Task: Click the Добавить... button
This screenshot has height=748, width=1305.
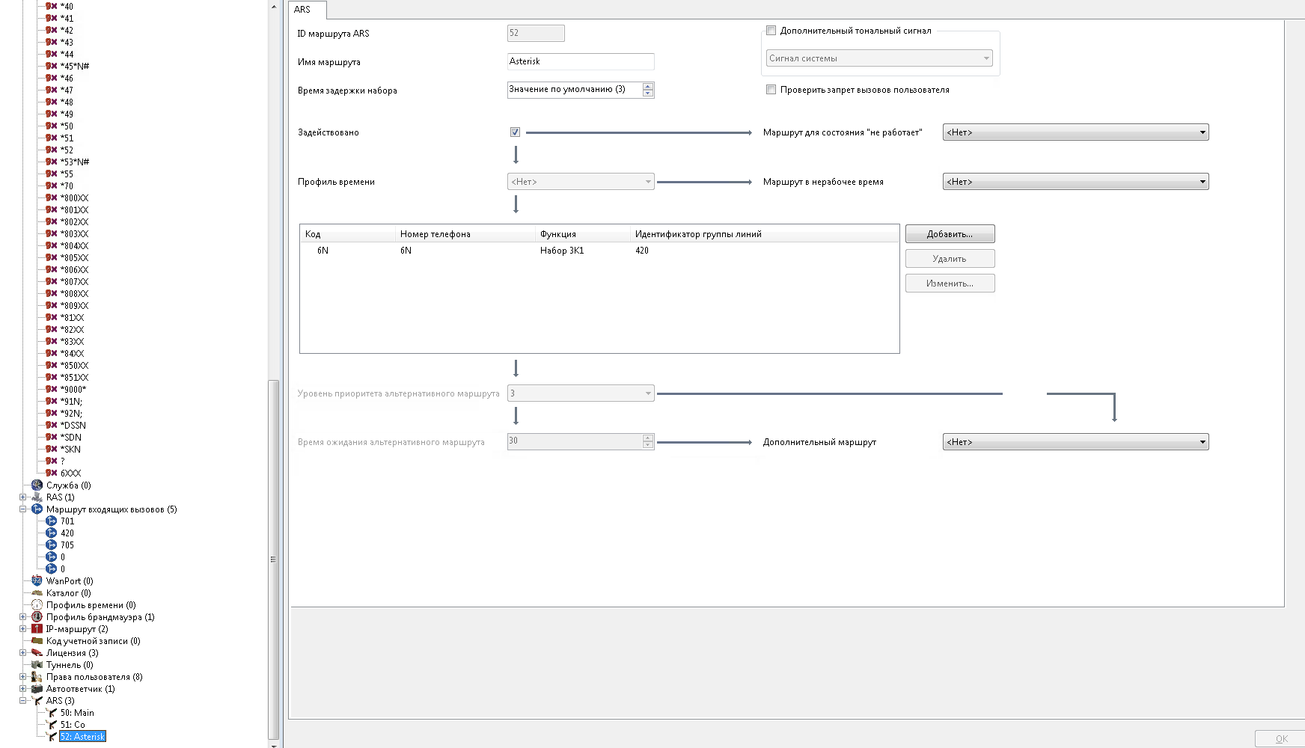Action: pos(950,234)
